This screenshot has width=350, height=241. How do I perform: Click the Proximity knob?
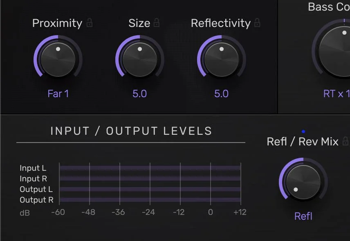pos(58,58)
